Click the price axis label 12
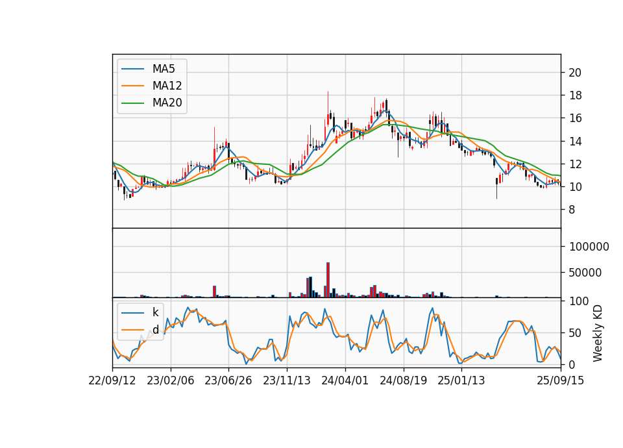 pyautogui.click(x=575, y=164)
